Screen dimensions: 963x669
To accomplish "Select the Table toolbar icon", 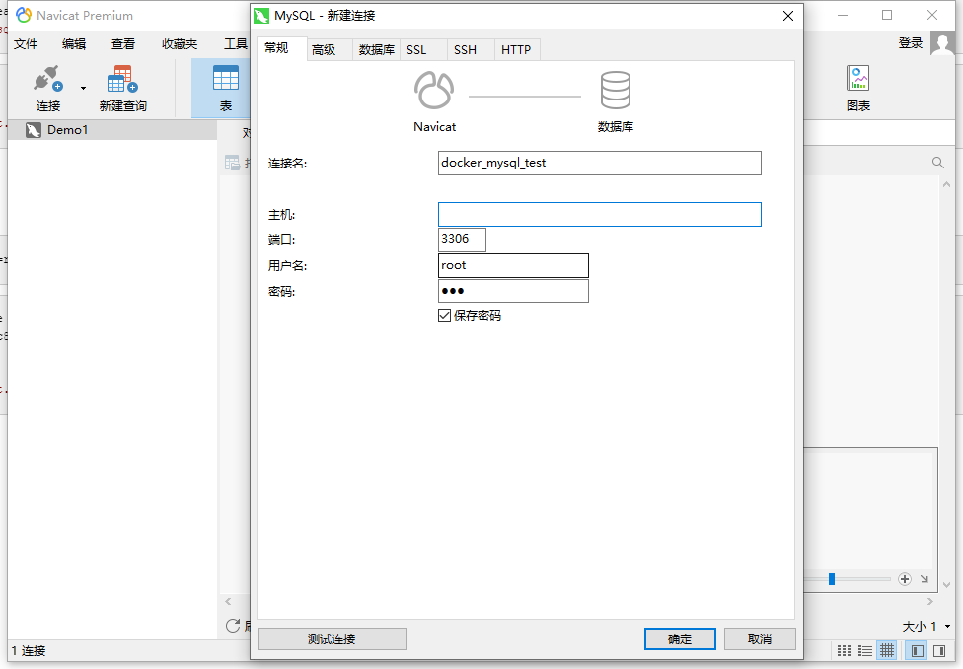I will 225,79.
